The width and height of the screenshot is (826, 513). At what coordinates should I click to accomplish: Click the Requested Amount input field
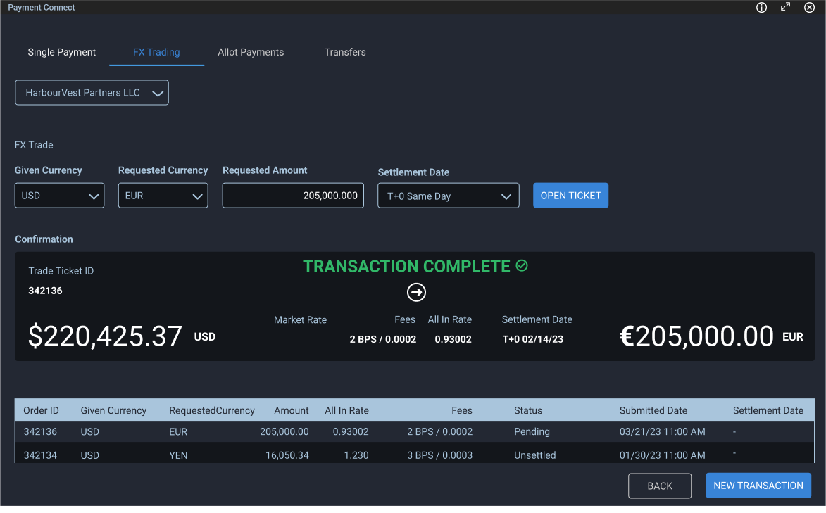click(293, 195)
